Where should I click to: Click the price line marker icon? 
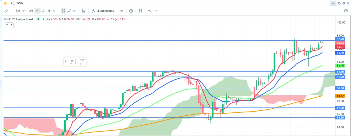click(x=122, y=11)
